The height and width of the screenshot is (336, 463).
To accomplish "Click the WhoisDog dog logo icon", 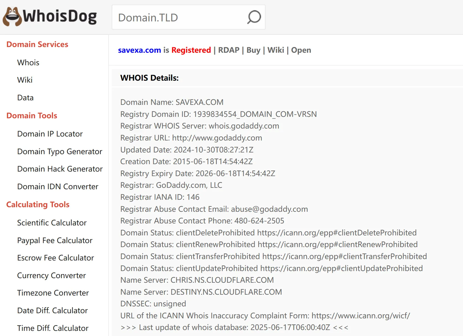I will pos(12,17).
